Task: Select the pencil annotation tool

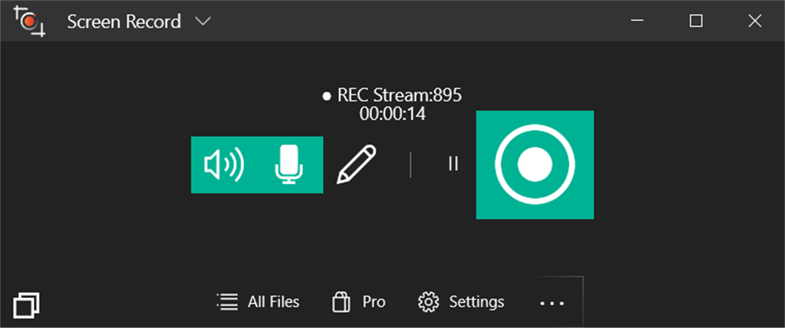Action: click(357, 164)
